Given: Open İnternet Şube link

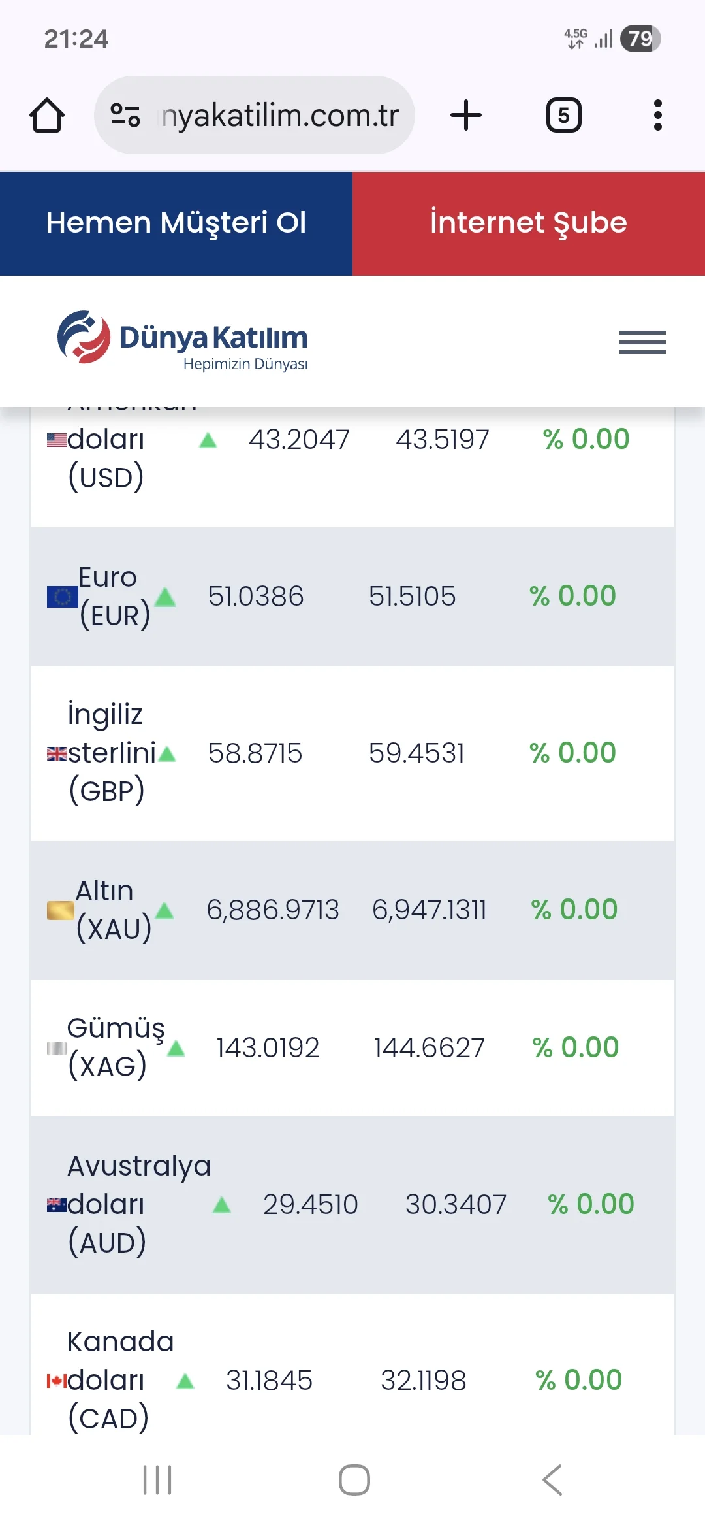Looking at the screenshot, I should [529, 223].
